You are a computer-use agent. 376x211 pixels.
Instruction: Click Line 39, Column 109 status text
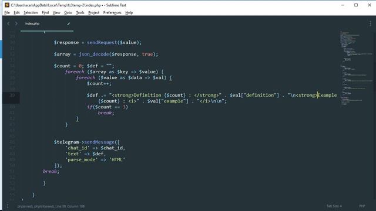[x=70, y=206]
